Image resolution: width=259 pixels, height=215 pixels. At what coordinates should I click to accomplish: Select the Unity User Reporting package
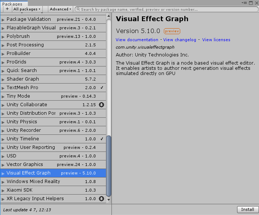53,147
